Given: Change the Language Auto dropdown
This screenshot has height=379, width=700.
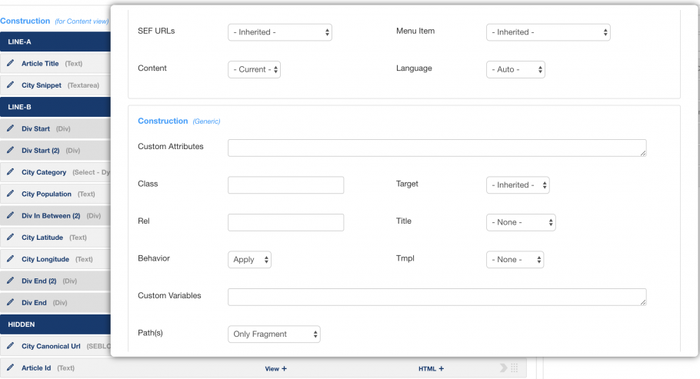Looking at the screenshot, I should pos(515,70).
